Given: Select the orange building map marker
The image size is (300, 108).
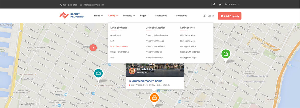Looking at the screenshot, I should coord(154,97).
